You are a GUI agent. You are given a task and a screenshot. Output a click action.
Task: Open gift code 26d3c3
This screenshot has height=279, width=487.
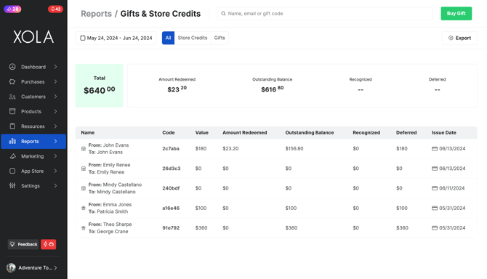point(172,169)
